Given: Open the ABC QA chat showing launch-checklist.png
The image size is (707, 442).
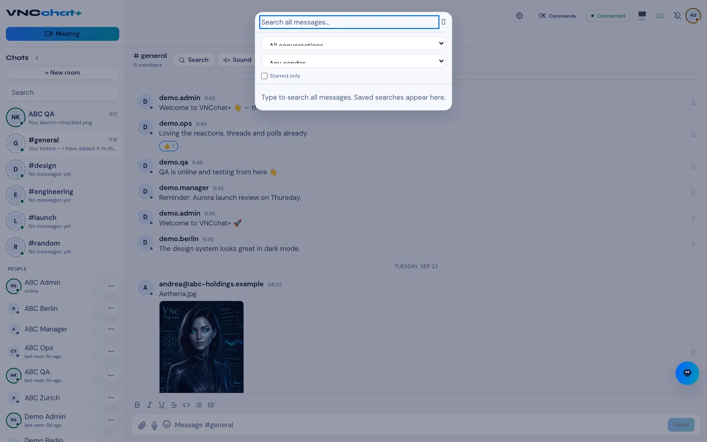Looking at the screenshot, I should pos(62,118).
